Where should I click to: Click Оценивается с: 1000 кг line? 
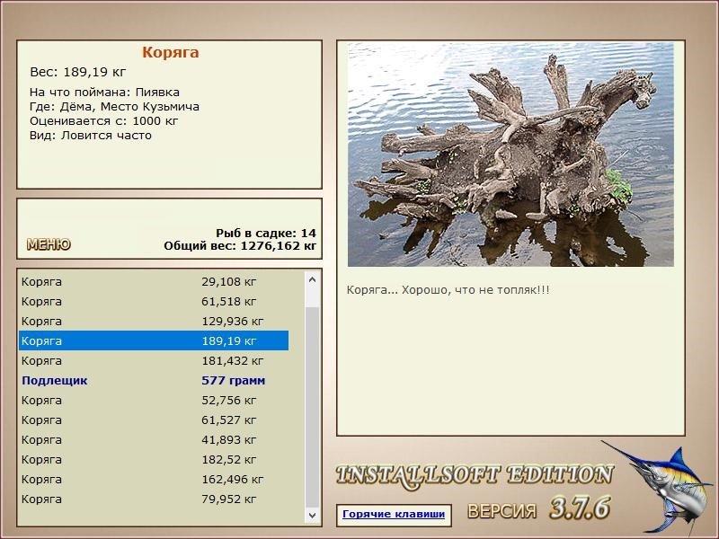pos(103,121)
